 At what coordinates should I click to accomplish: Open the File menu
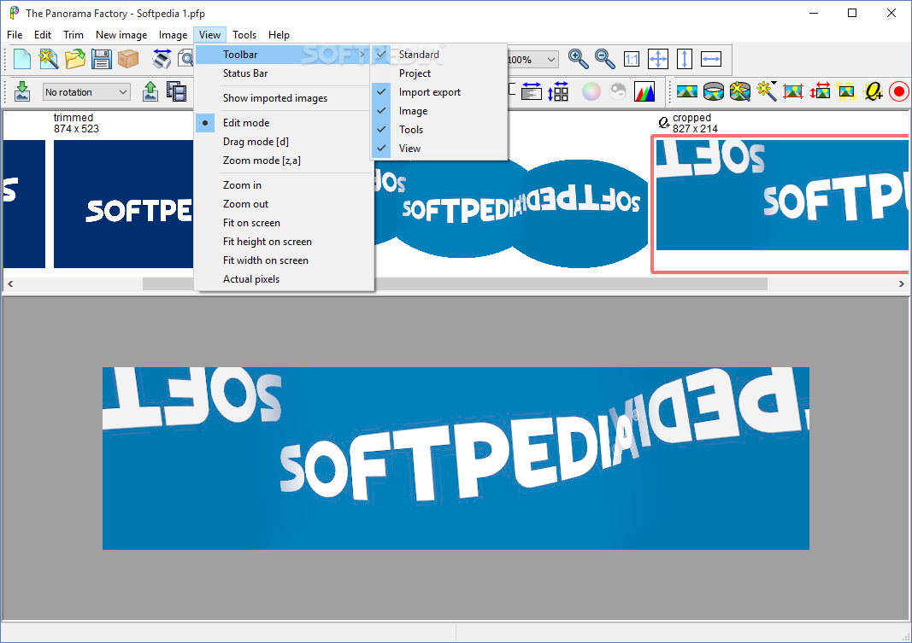15,35
